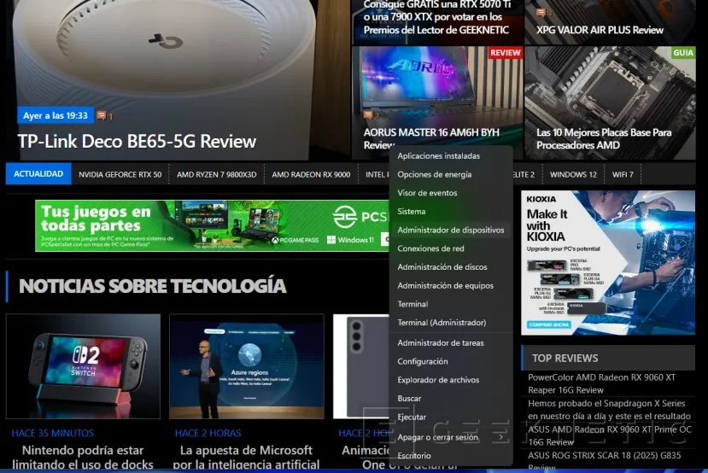This screenshot has height=473, width=708.
Task: Select Conexiones de red
Action: click(451, 248)
